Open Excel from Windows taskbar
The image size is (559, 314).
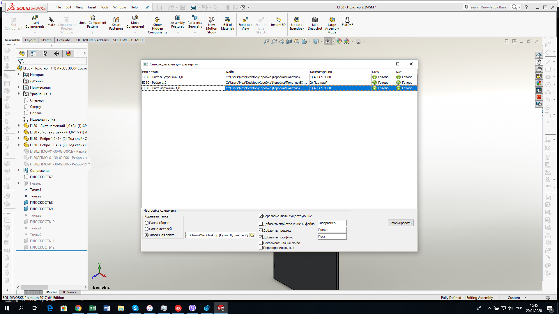coord(93,308)
